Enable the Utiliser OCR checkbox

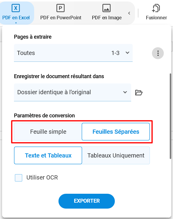[x=19, y=178]
